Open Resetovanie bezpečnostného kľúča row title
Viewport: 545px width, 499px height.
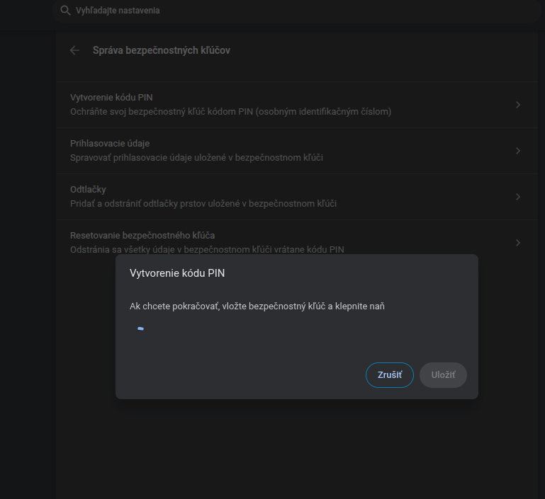[x=142, y=235]
